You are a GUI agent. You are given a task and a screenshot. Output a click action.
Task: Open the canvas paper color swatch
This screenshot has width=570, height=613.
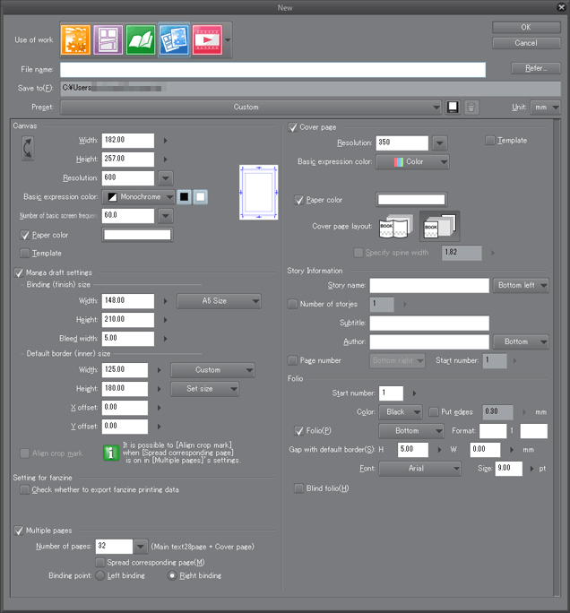pyautogui.click(x=137, y=235)
